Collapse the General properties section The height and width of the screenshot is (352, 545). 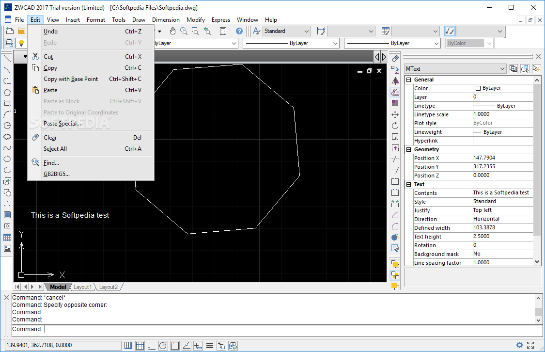click(x=409, y=80)
